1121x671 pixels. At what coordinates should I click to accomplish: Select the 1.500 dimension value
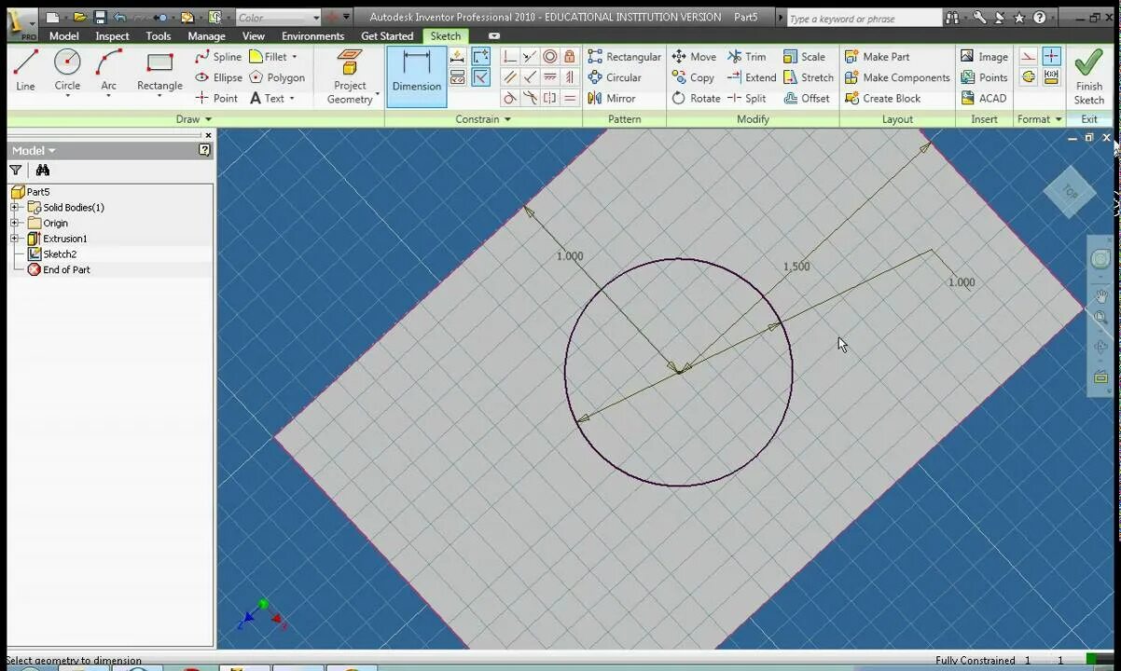point(796,267)
